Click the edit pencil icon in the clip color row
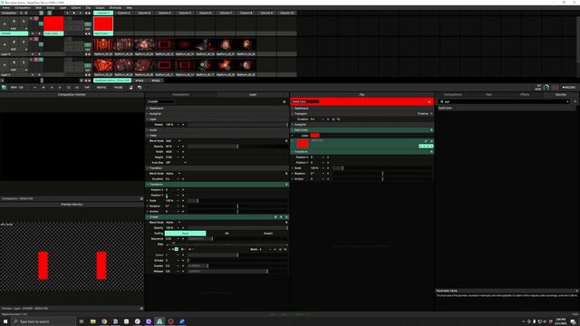580x326 pixels. click(426, 141)
